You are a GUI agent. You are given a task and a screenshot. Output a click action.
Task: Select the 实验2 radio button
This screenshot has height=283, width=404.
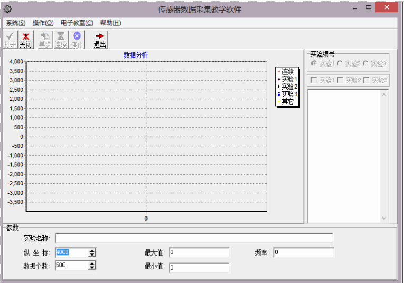pos(340,63)
